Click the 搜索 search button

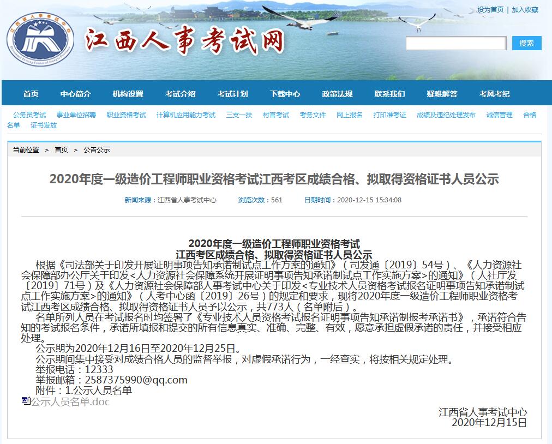click(526, 43)
